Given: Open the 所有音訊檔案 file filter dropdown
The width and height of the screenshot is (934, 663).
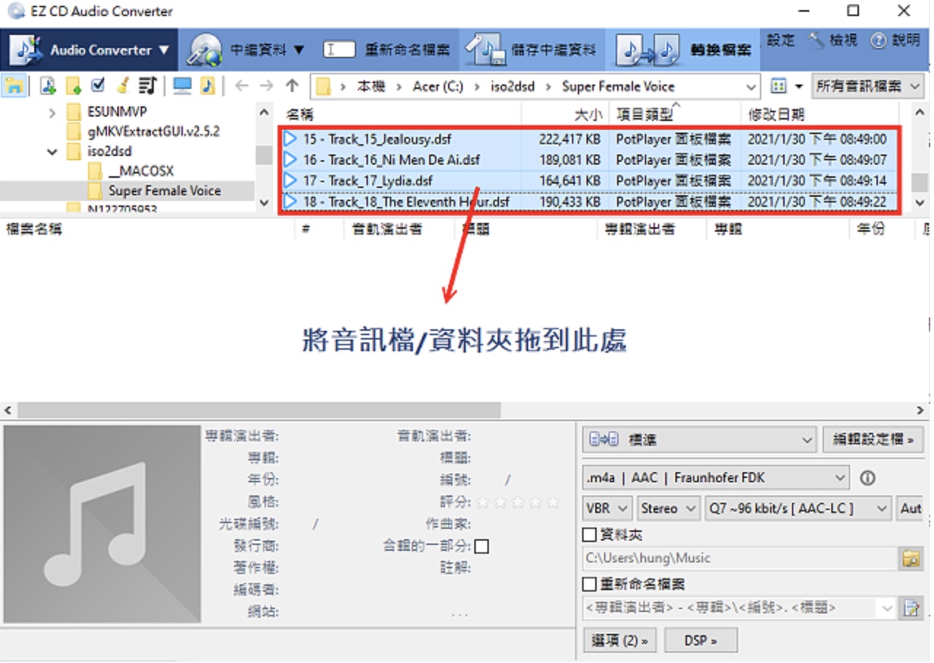Looking at the screenshot, I should point(868,86).
